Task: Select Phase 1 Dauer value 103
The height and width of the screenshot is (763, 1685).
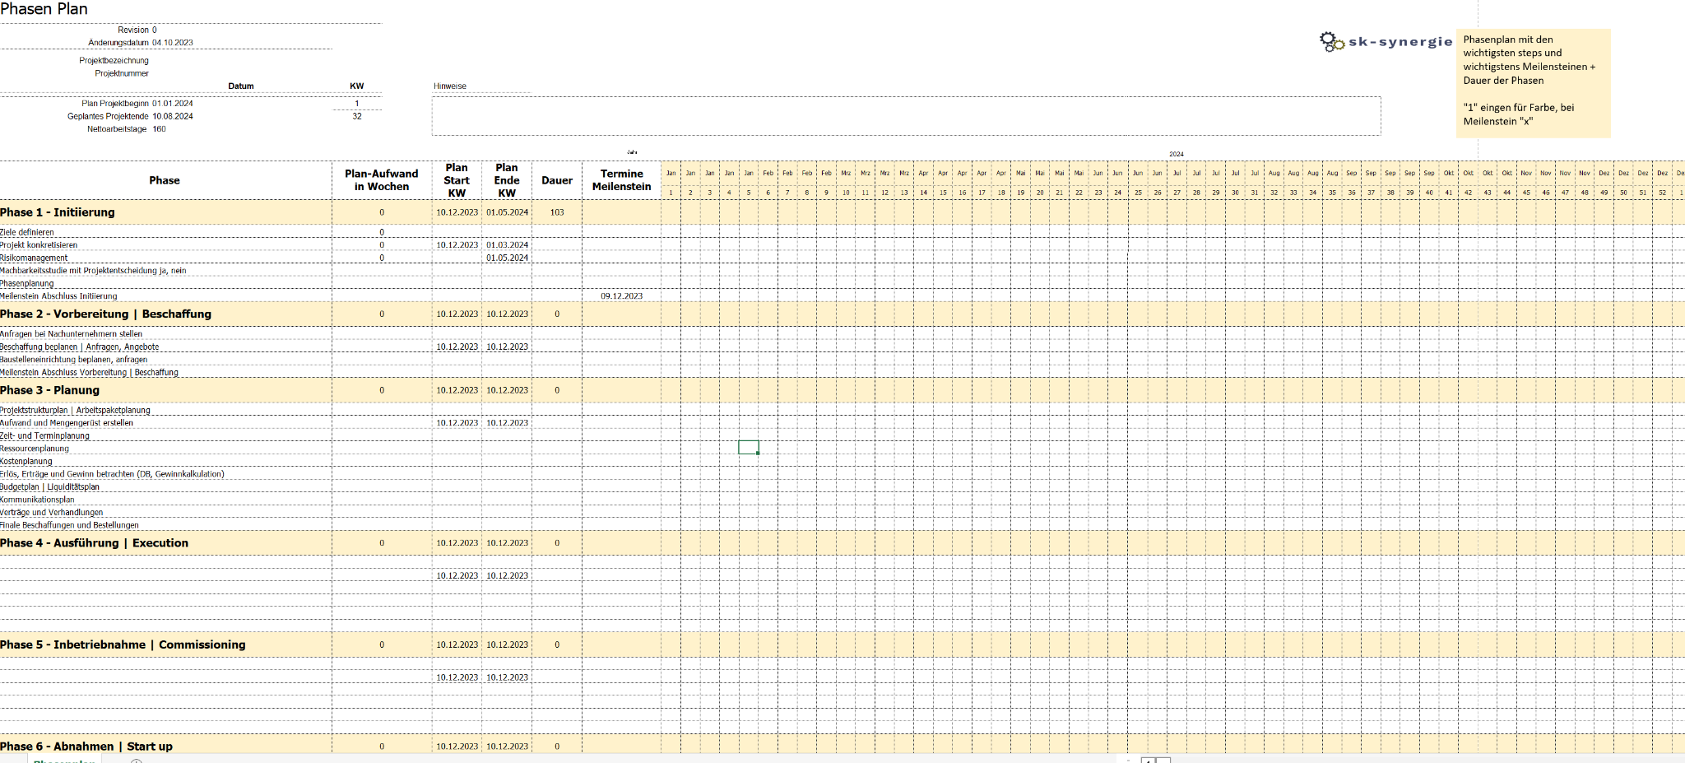Action: tap(557, 212)
